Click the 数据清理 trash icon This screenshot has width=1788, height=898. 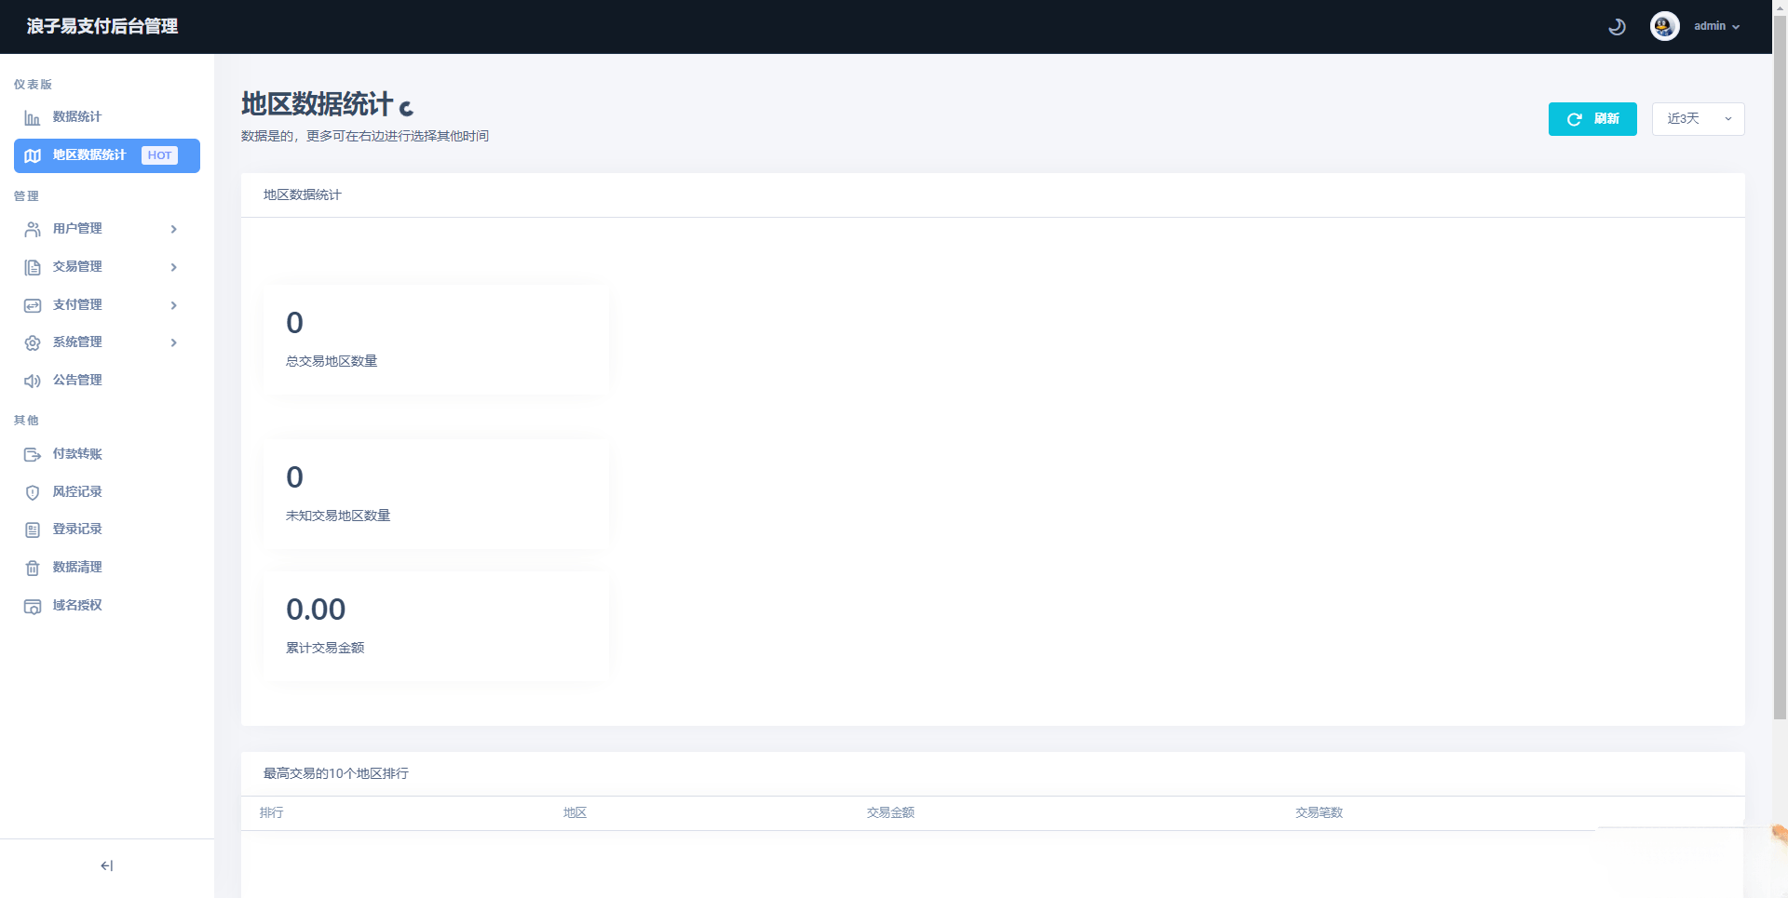tap(33, 568)
